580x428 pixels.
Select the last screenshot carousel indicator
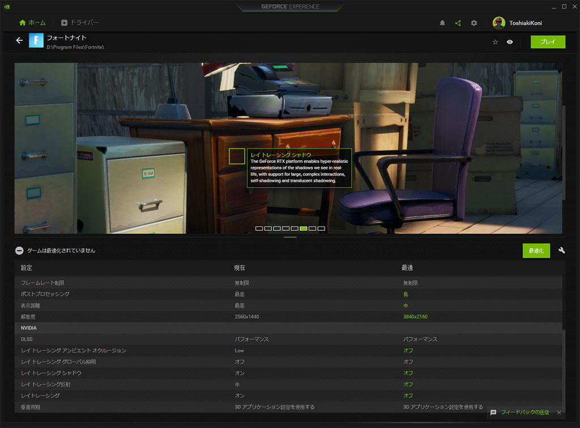point(321,228)
